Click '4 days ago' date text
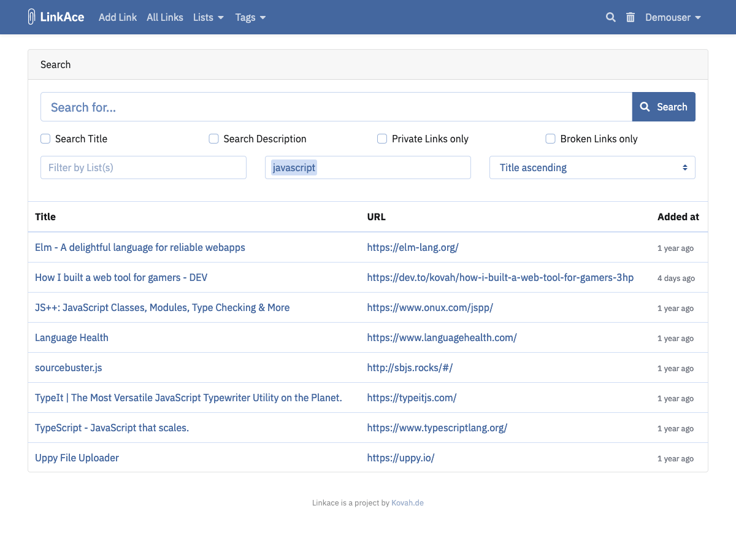The image size is (736, 538). [677, 278]
